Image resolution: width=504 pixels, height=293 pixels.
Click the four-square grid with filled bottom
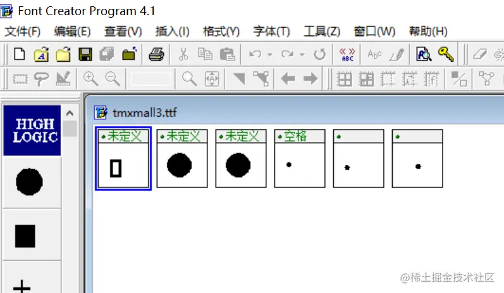tap(366, 79)
